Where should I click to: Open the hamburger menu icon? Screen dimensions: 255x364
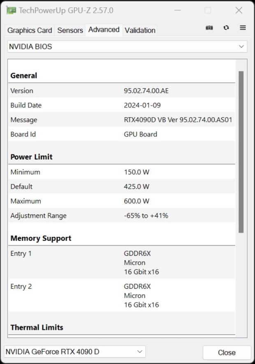pos(243,28)
